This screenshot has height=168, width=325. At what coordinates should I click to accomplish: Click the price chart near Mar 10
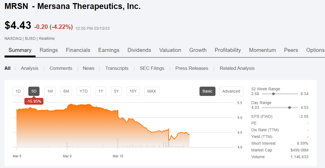[x=118, y=126]
